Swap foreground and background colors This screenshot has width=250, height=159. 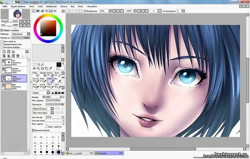click(x=63, y=63)
